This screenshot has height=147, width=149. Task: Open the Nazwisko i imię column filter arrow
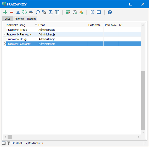coord(36,25)
